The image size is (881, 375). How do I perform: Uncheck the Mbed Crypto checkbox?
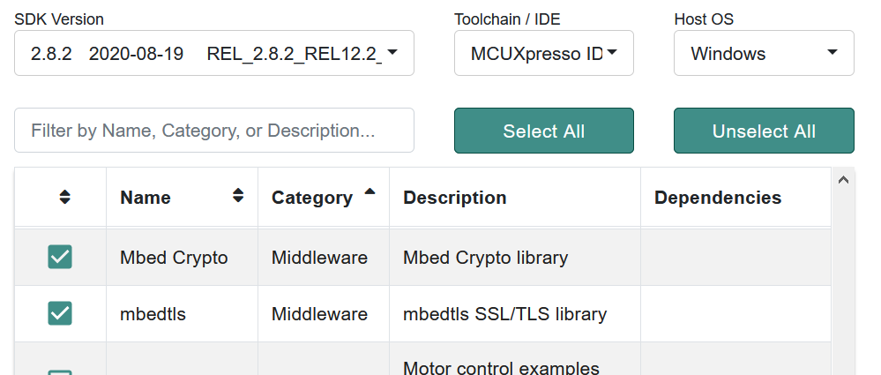(60, 257)
